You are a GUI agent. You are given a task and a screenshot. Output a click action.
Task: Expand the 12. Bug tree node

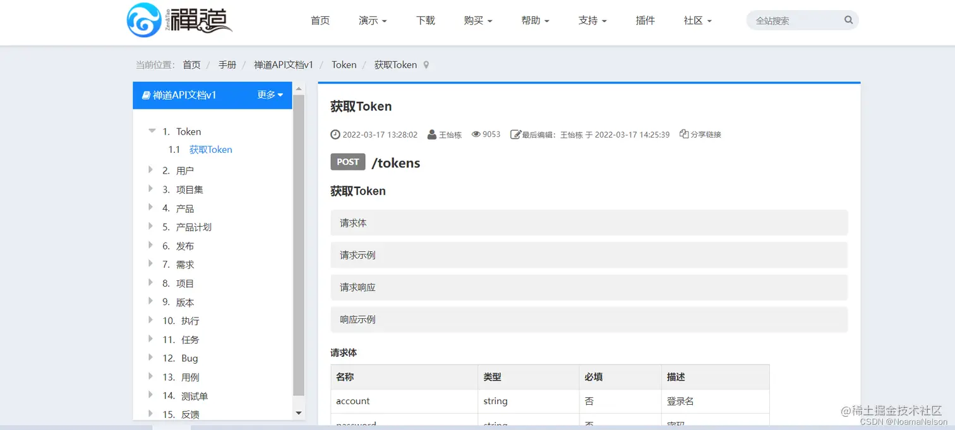pos(150,358)
